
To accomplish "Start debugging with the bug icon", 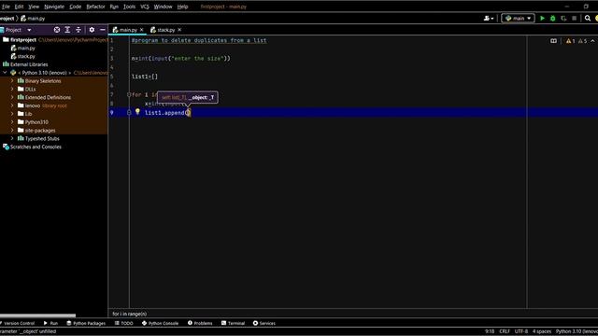I will click(553, 19).
